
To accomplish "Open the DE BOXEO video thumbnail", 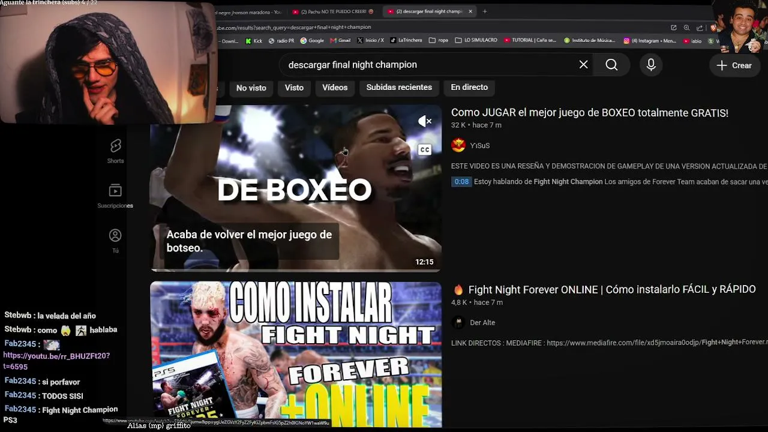I will [296, 188].
